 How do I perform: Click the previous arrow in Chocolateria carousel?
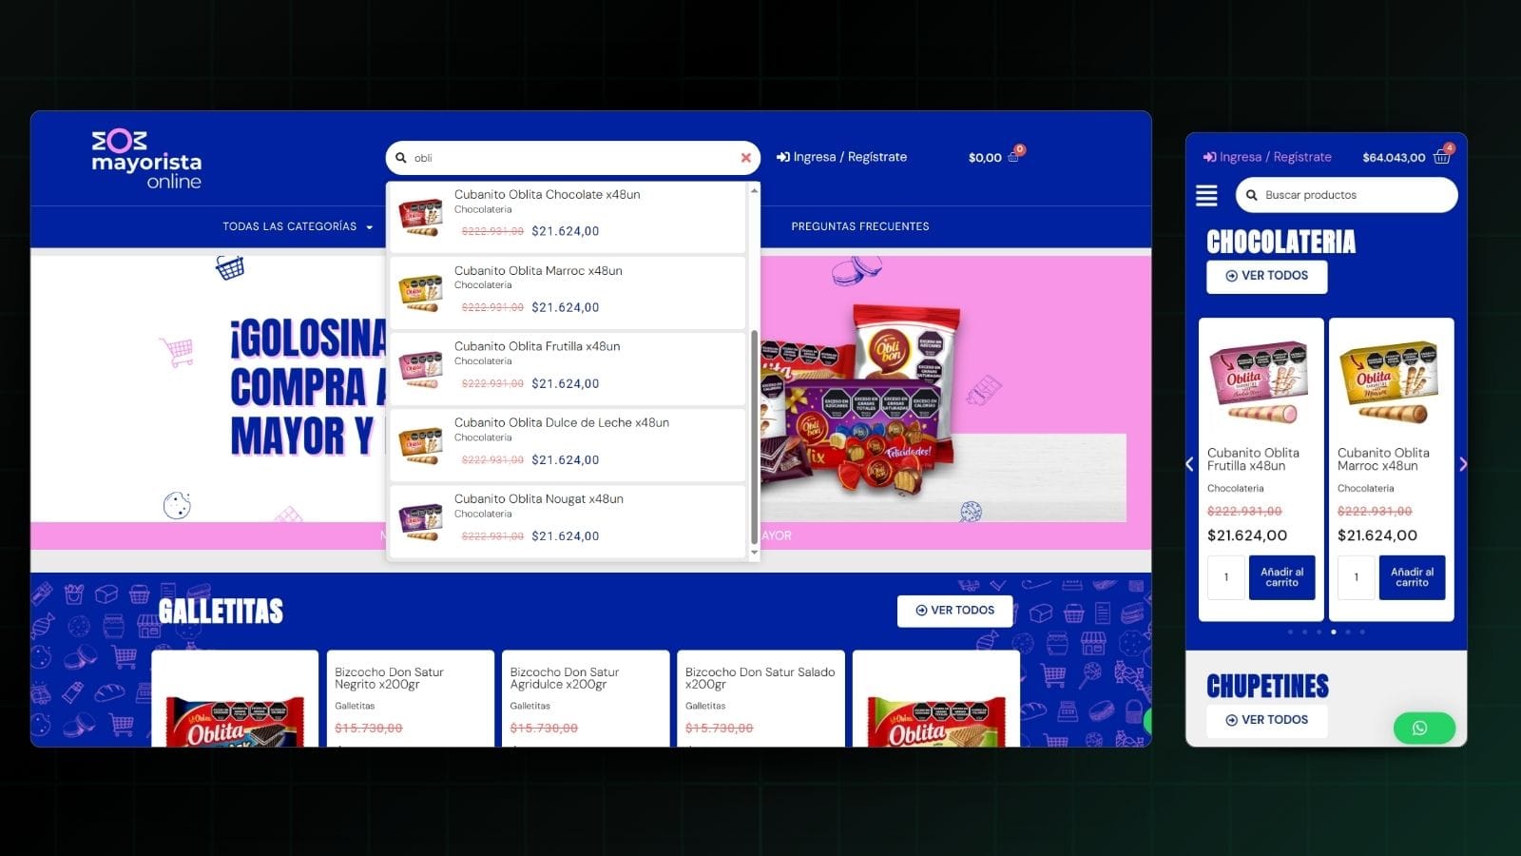pyautogui.click(x=1189, y=464)
